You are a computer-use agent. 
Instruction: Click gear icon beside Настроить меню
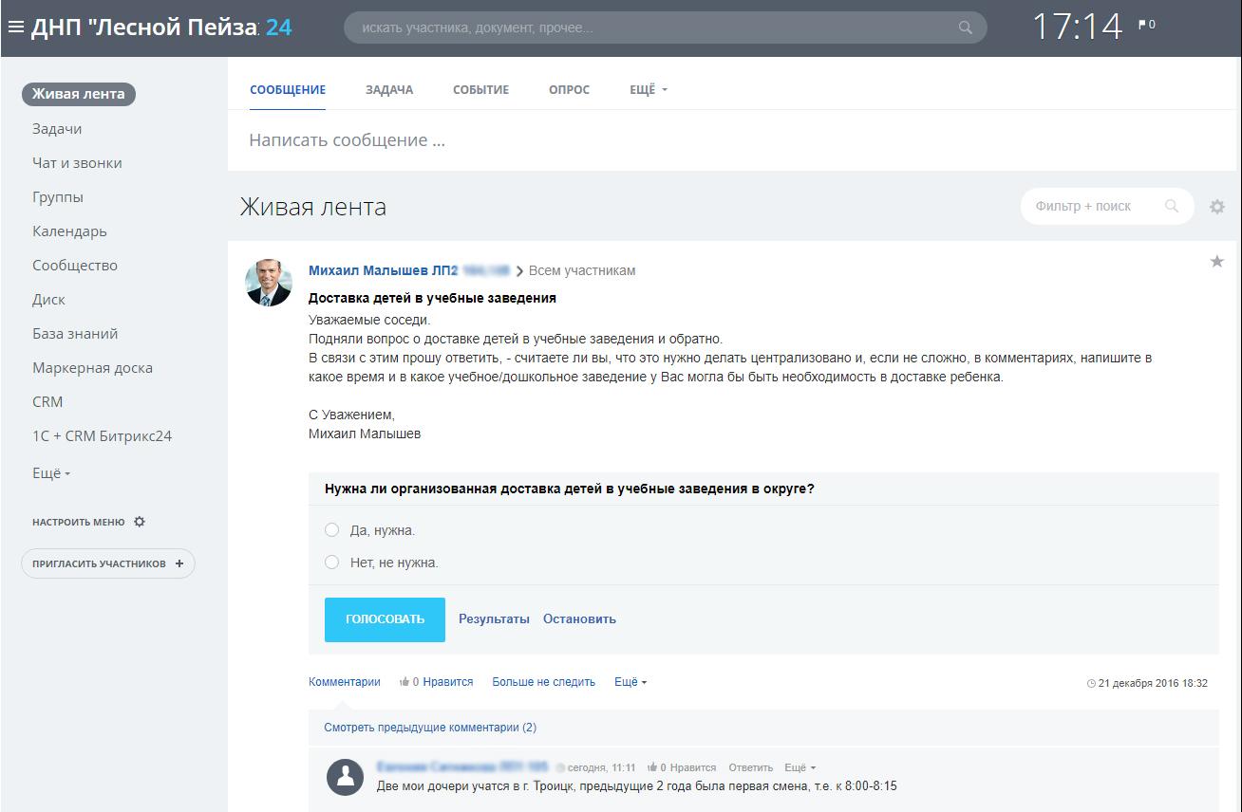coord(140,522)
